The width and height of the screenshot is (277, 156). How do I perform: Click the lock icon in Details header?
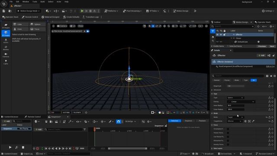point(274,55)
